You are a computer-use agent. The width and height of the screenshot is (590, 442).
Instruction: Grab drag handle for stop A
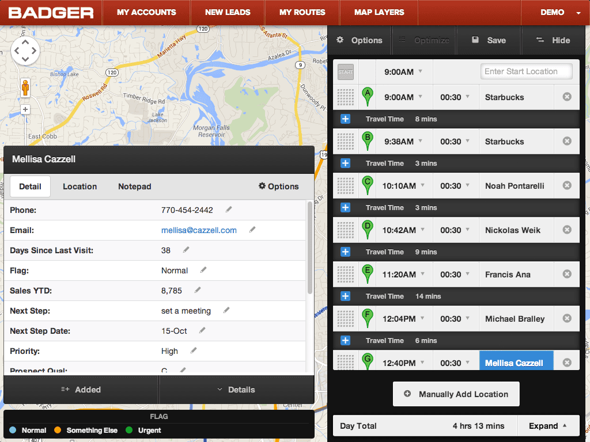coord(346,97)
